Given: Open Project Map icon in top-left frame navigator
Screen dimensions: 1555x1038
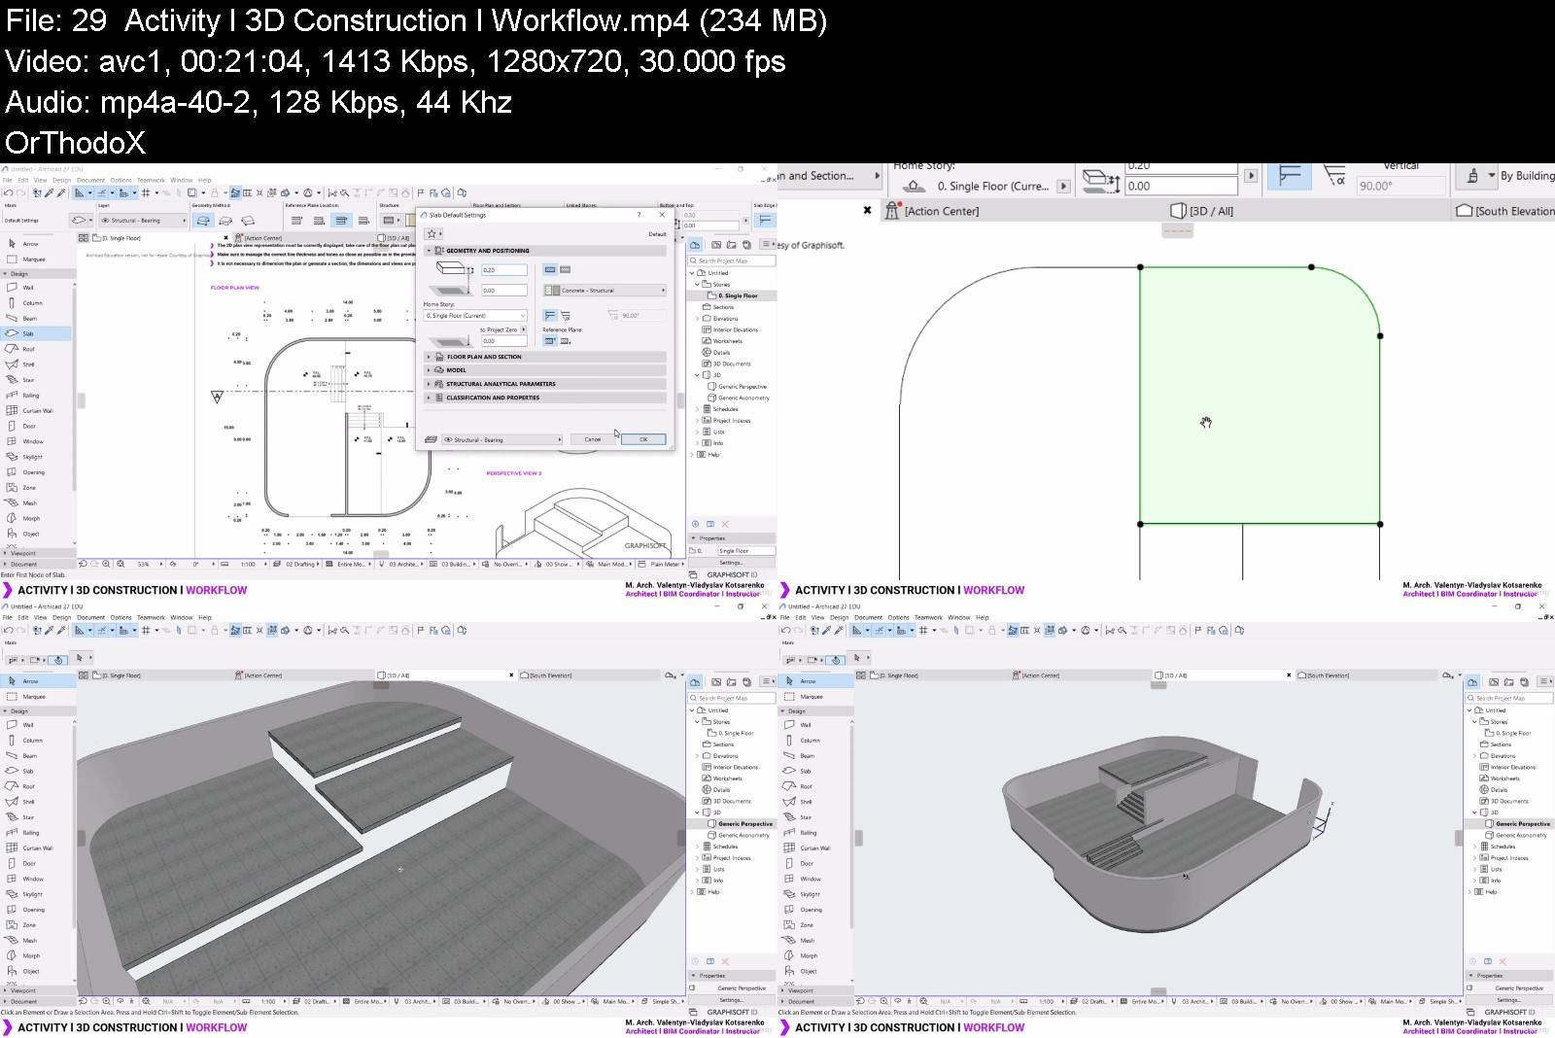Looking at the screenshot, I should pyautogui.click(x=696, y=245).
